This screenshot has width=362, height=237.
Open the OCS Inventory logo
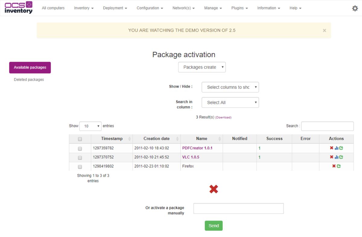pos(18,8)
